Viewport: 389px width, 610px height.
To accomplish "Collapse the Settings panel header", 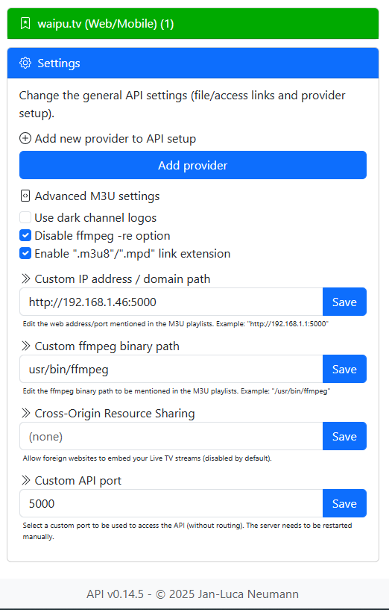I will (x=193, y=63).
